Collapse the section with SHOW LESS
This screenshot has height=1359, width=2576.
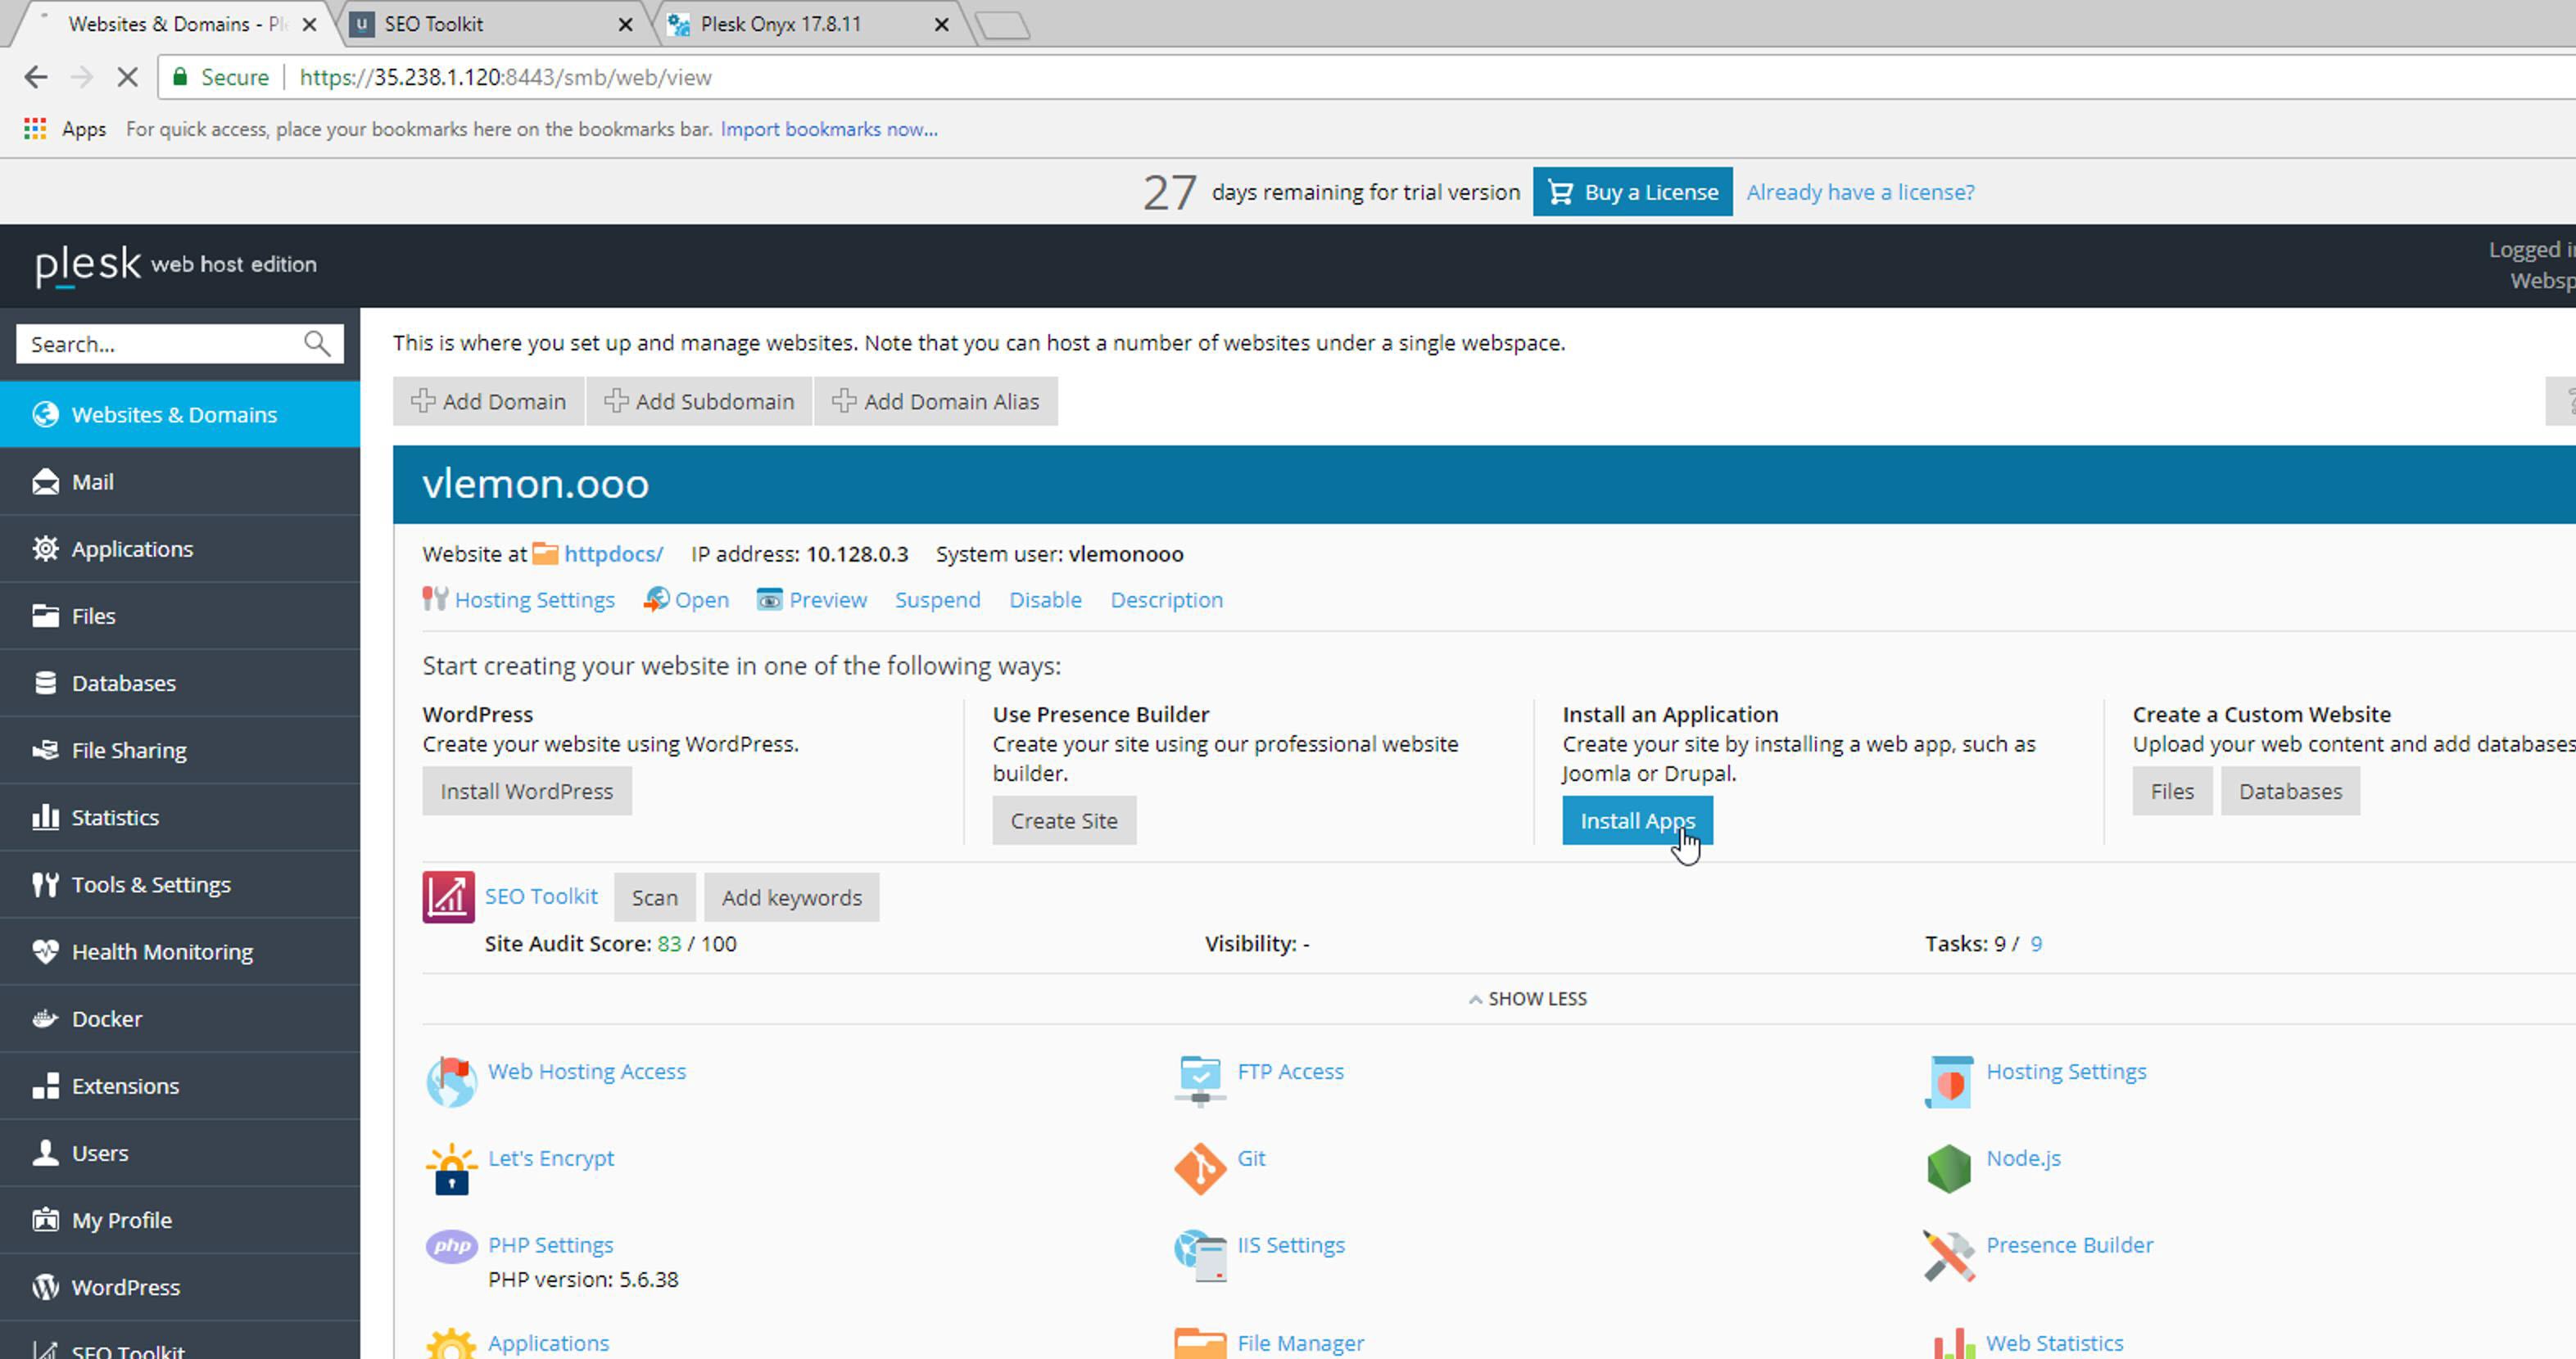pyautogui.click(x=1527, y=998)
